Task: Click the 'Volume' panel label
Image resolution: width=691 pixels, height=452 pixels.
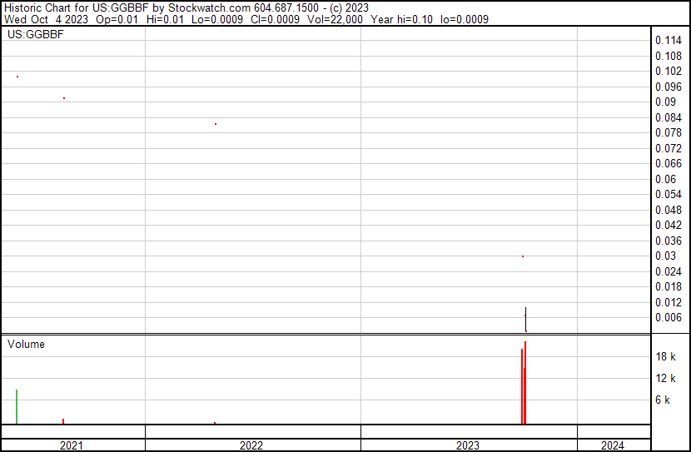Action: tap(26, 344)
